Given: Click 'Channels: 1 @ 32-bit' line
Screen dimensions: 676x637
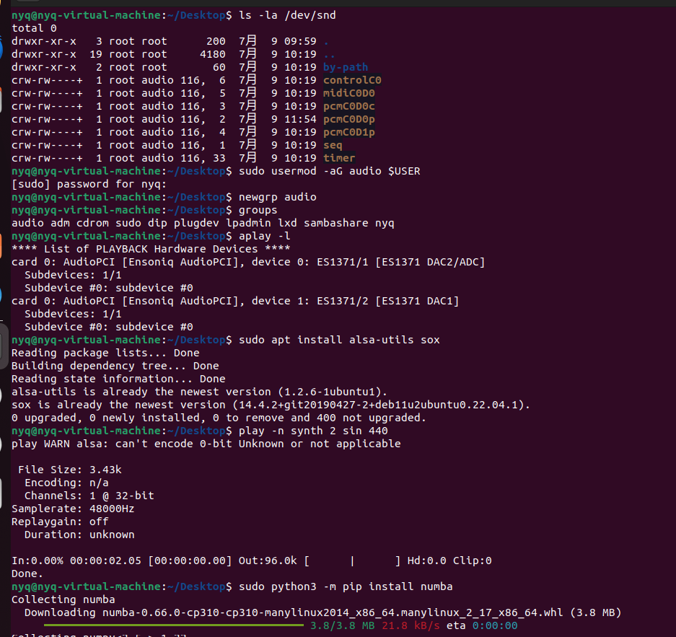Looking at the screenshot, I should [x=89, y=495].
